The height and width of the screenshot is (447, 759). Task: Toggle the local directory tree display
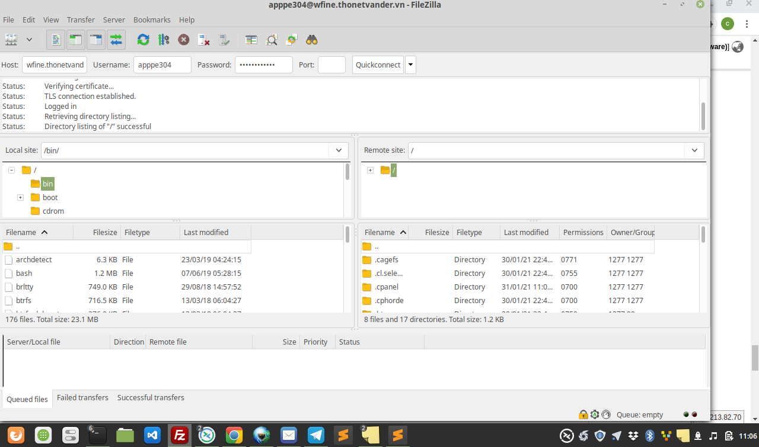tap(75, 40)
